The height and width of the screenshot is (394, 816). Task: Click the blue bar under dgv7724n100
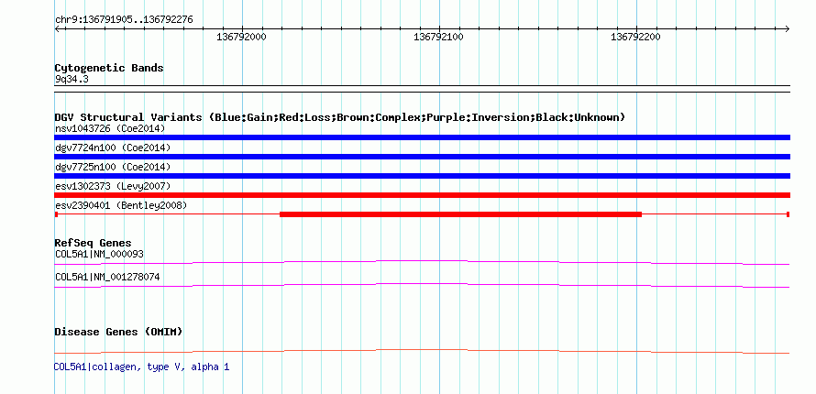tap(422, 157)
